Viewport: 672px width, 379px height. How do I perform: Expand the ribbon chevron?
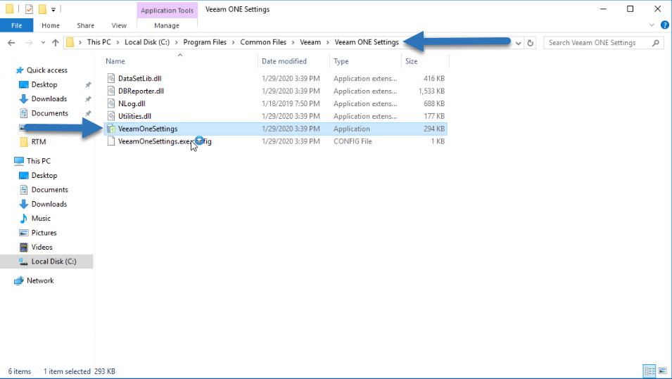coord(652,25)
